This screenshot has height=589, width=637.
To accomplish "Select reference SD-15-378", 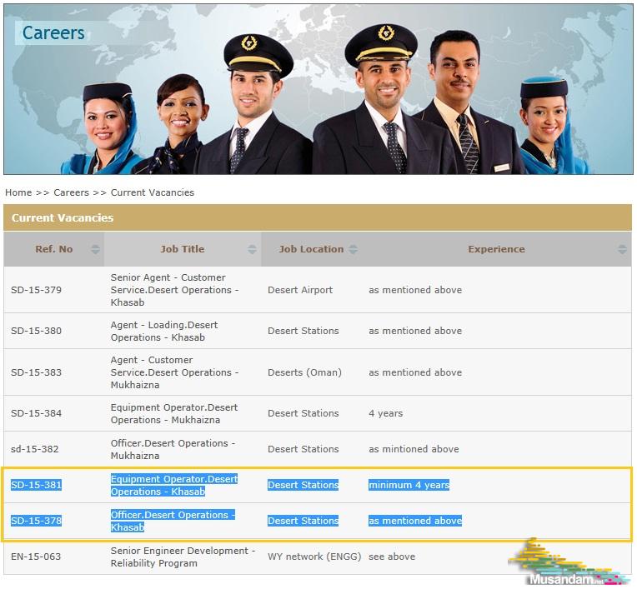I will click(x=36, y=521).
